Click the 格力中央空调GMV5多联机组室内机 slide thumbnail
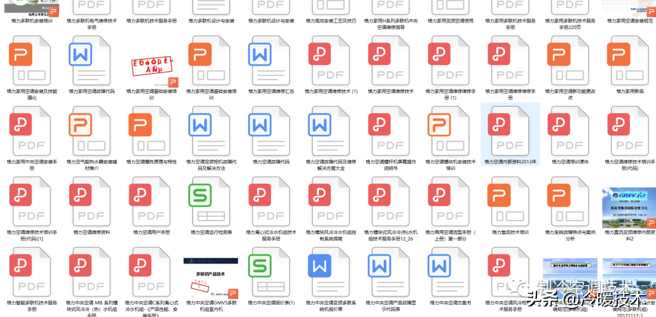 point(211,278)
